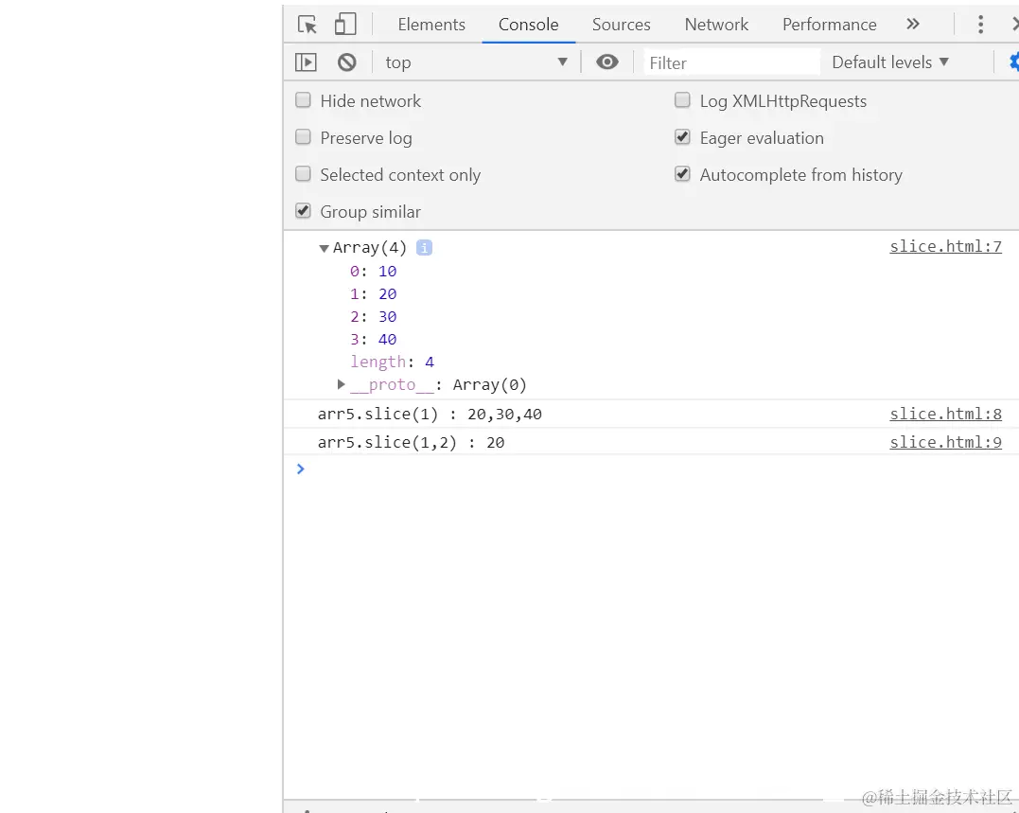Activate the inspect element picker icon
This screenshot has height=813, width=1019.
(307, 25)
